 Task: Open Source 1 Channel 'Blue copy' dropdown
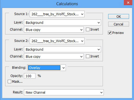[x=54, y=30]
